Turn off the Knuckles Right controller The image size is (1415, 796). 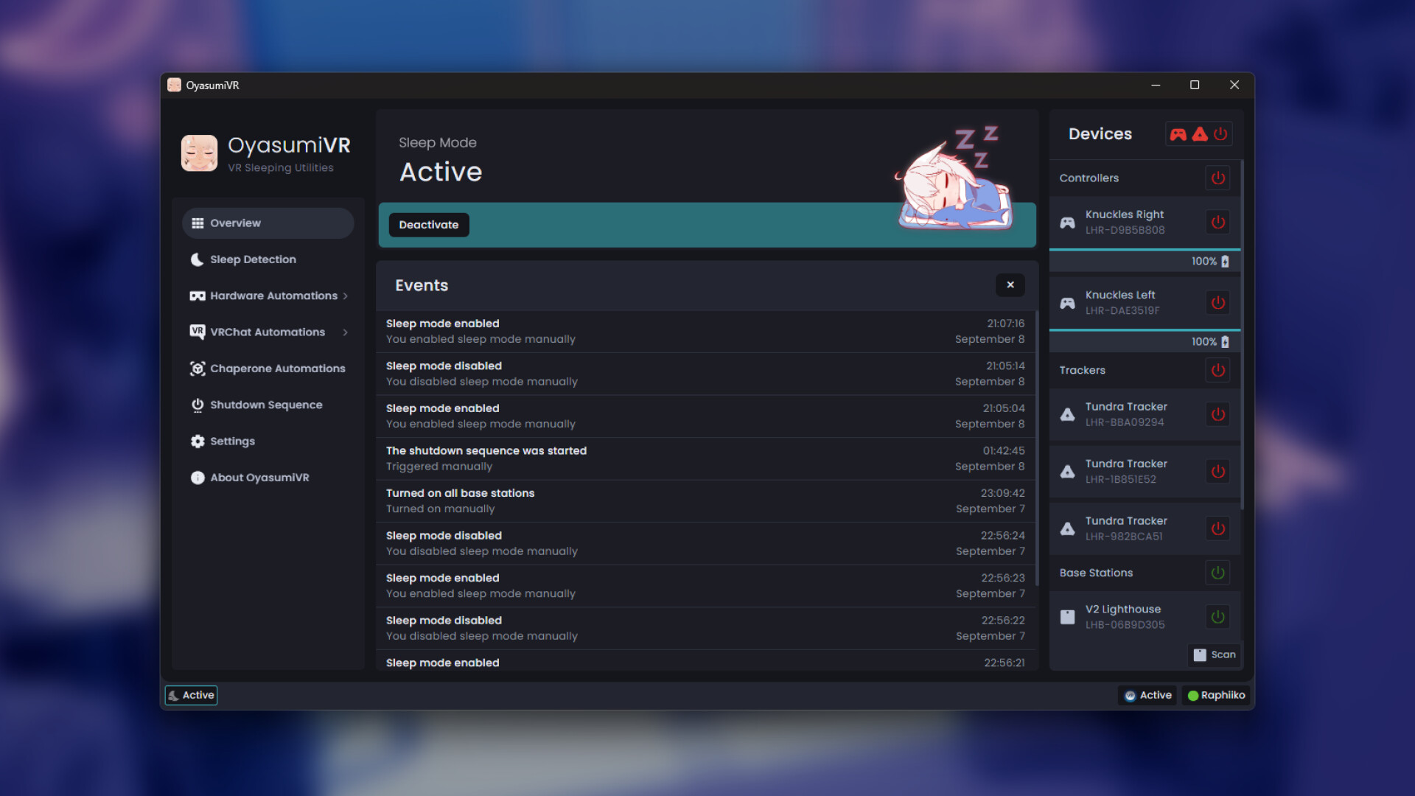point(1217,222)
